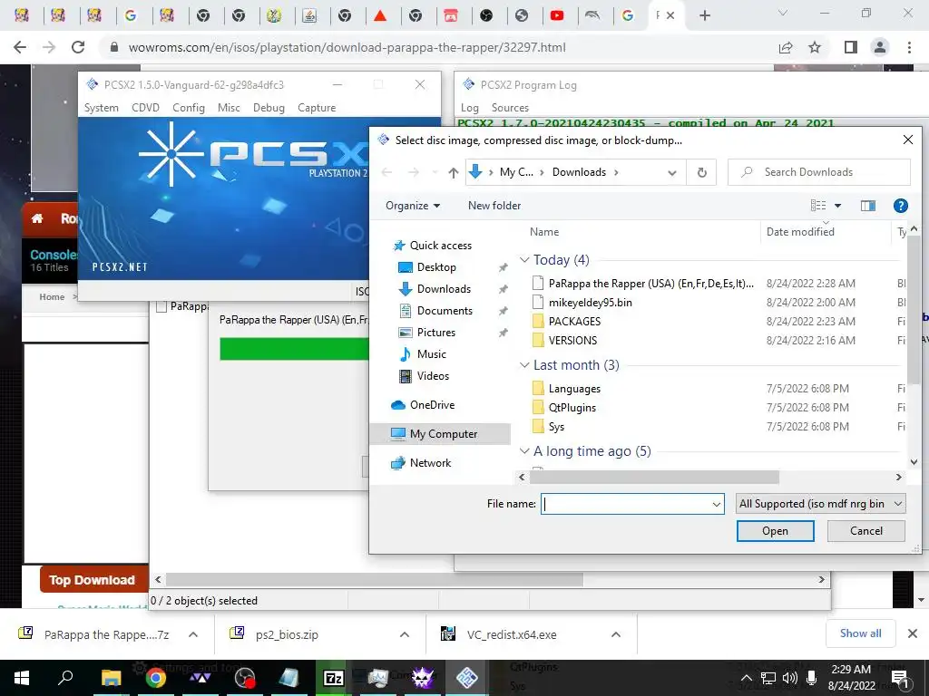Select mikeyeldey95.bin file
Image resolution: width=929 pixels, height=696 pixels.
[590, 303]
